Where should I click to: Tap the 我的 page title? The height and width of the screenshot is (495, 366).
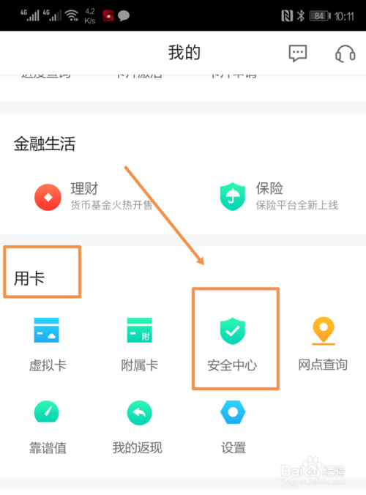tap(184, 53)
